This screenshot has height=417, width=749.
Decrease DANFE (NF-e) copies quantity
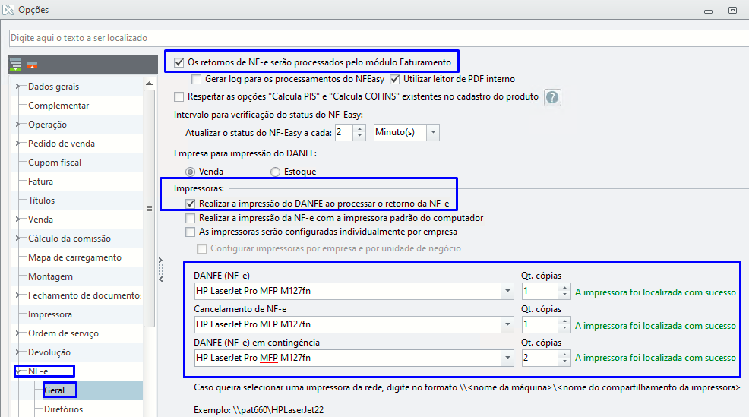564,295
